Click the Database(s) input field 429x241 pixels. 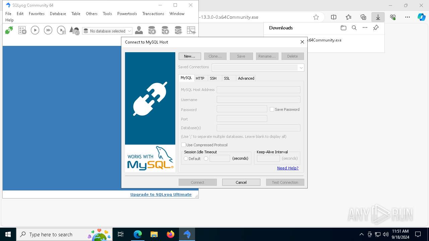258,128
